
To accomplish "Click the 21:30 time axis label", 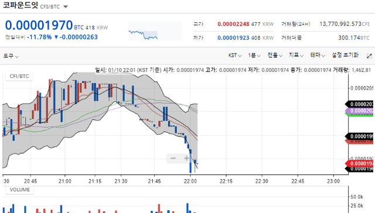I will [x=121, y=181].
